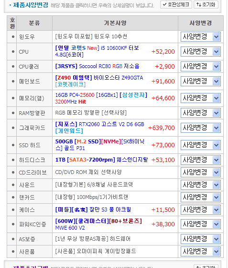This screenshot has height=268, width=228.
Task: Click the 호환성체크 button
Action: (x=176, y=4)
